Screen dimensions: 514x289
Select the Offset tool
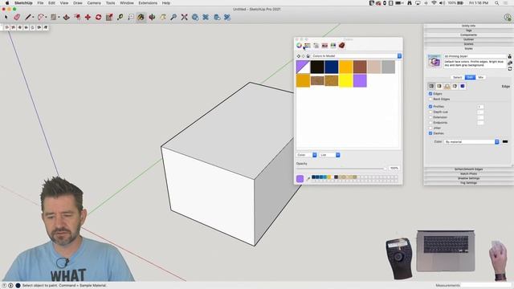point(77,17)
